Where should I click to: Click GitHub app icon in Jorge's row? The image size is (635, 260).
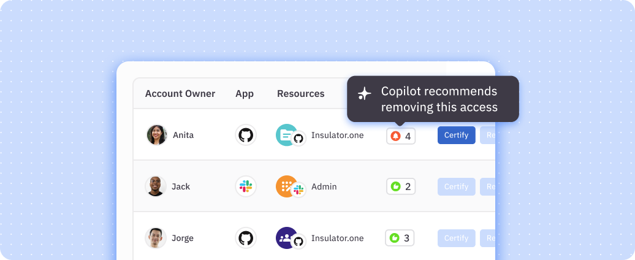point(246,238)
